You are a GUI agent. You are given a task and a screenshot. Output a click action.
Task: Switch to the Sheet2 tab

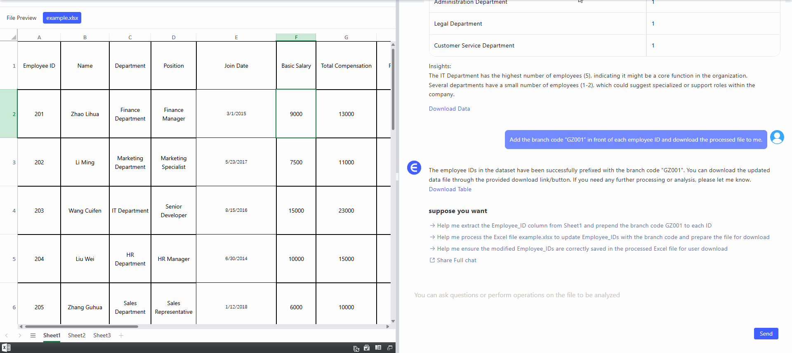click(77, 335)
